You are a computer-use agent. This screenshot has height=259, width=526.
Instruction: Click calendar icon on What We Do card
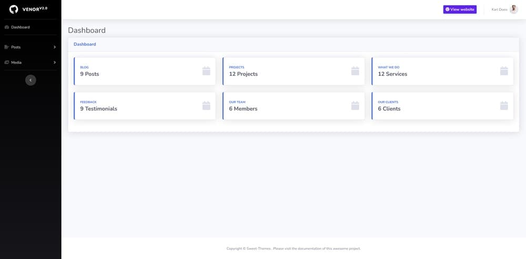504,71
